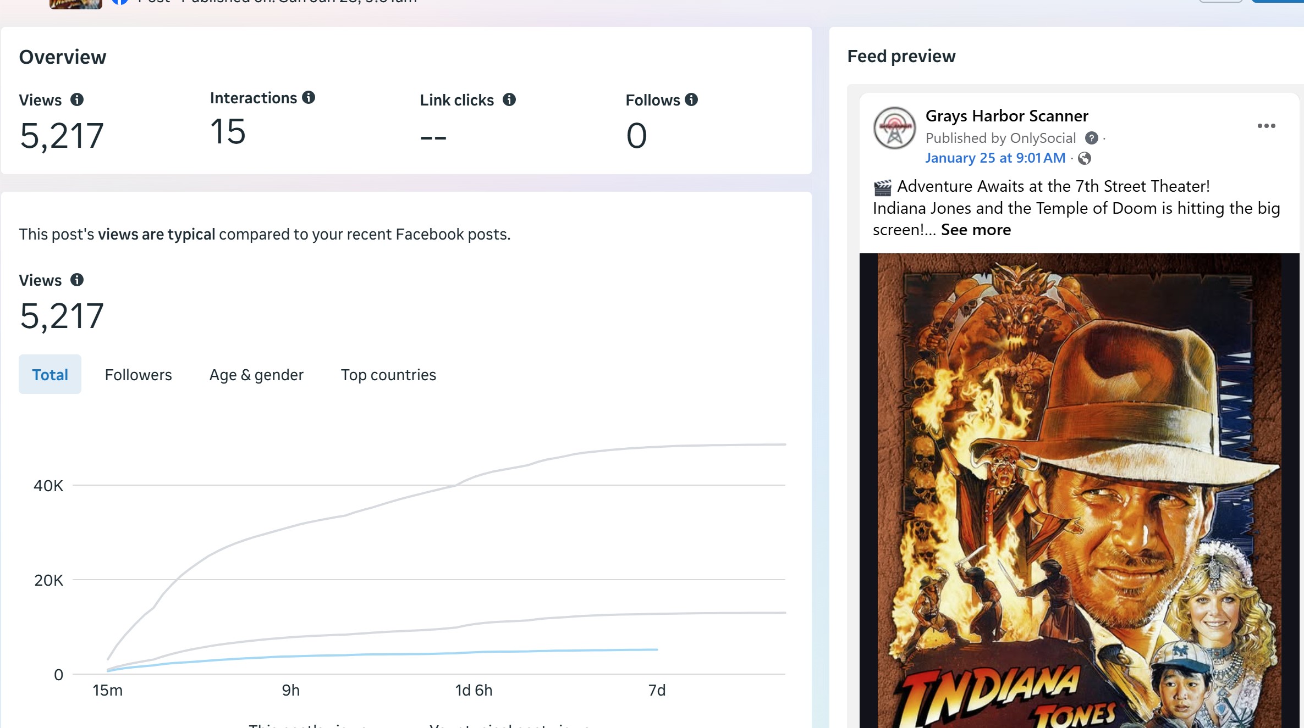Click the January 25 at 9:01 AM timestamp
Viewport: 1304px width, 728px height.
tap(995, 158)
